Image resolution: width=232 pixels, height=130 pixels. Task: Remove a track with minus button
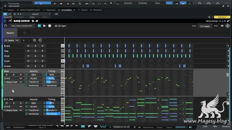click(29, 40)
